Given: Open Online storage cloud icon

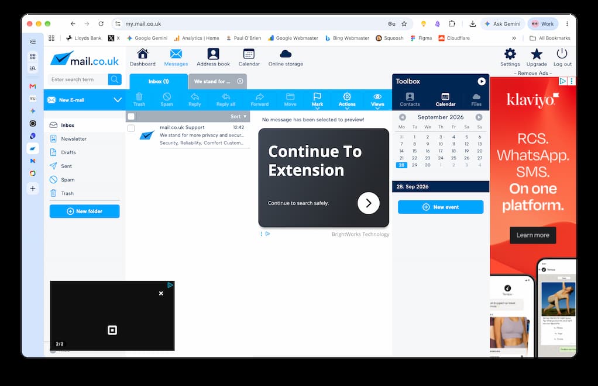Looking at the screenshot, I should click(286, 54).
